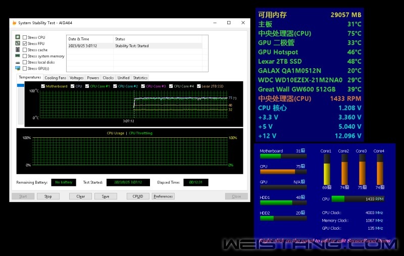Enable the Stress system memory checkbox
Screen dimensions: 404x256
[x=25, y=56]
